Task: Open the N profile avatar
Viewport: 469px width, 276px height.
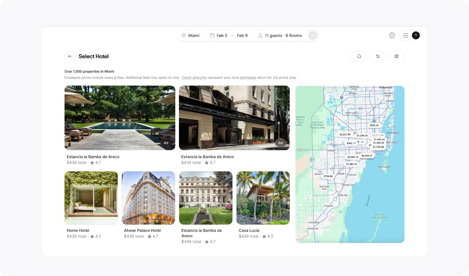Action: click(x=416, y=35)
